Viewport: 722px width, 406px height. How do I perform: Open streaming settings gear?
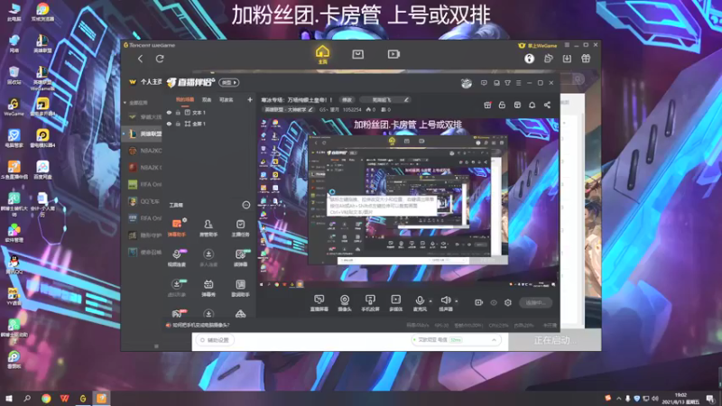[508, 302]
